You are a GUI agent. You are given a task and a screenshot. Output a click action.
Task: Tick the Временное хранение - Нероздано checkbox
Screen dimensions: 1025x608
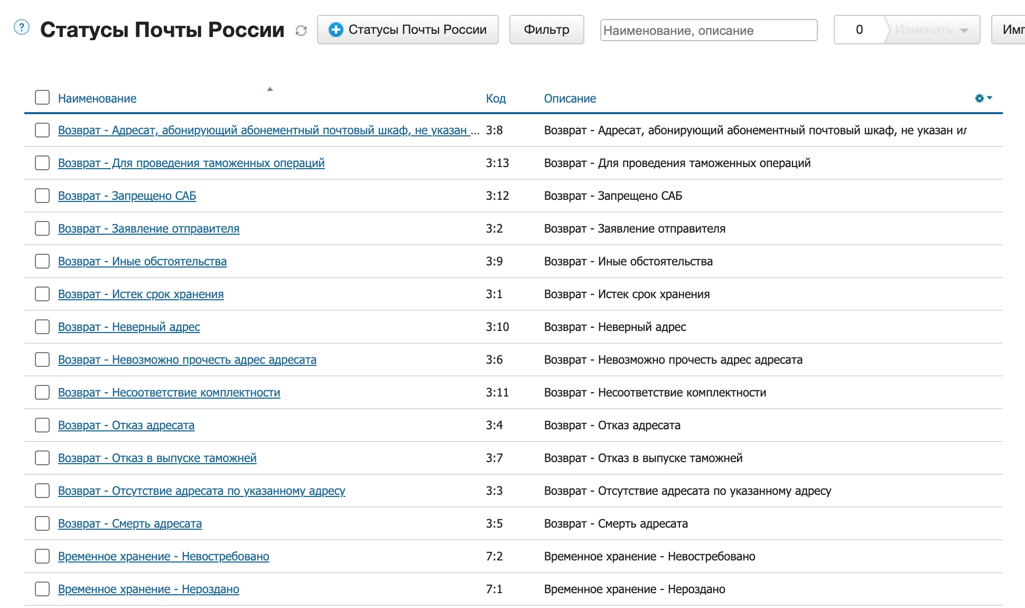pos(42,589)
